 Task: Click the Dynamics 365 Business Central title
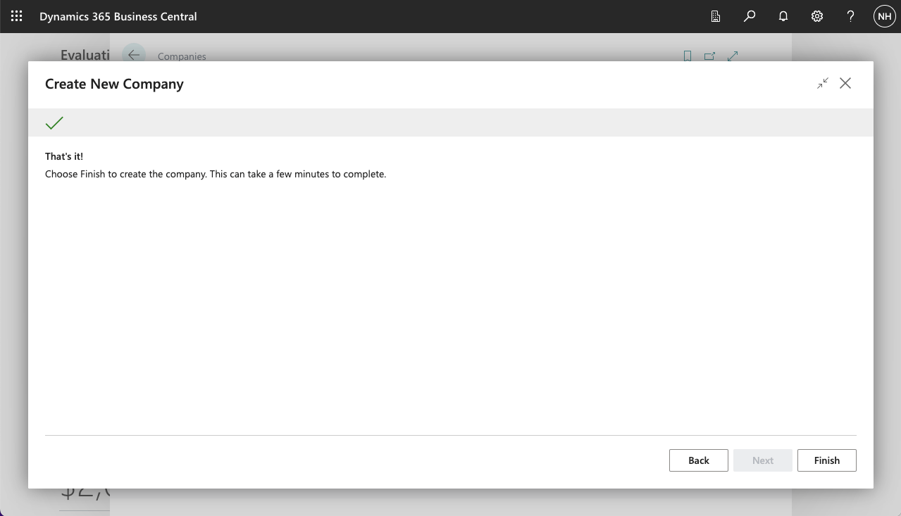tap(118, 16)
